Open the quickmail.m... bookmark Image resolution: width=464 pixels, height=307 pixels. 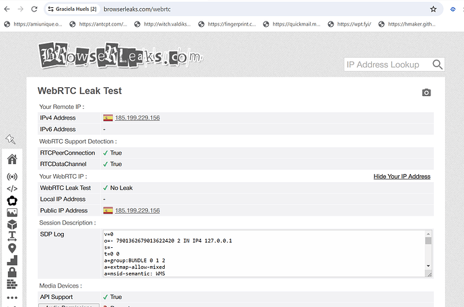[x=292, y=24]
